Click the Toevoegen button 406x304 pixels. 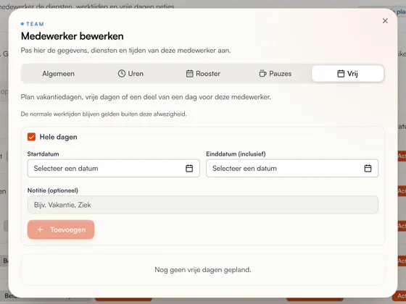(x=61, y=229)
